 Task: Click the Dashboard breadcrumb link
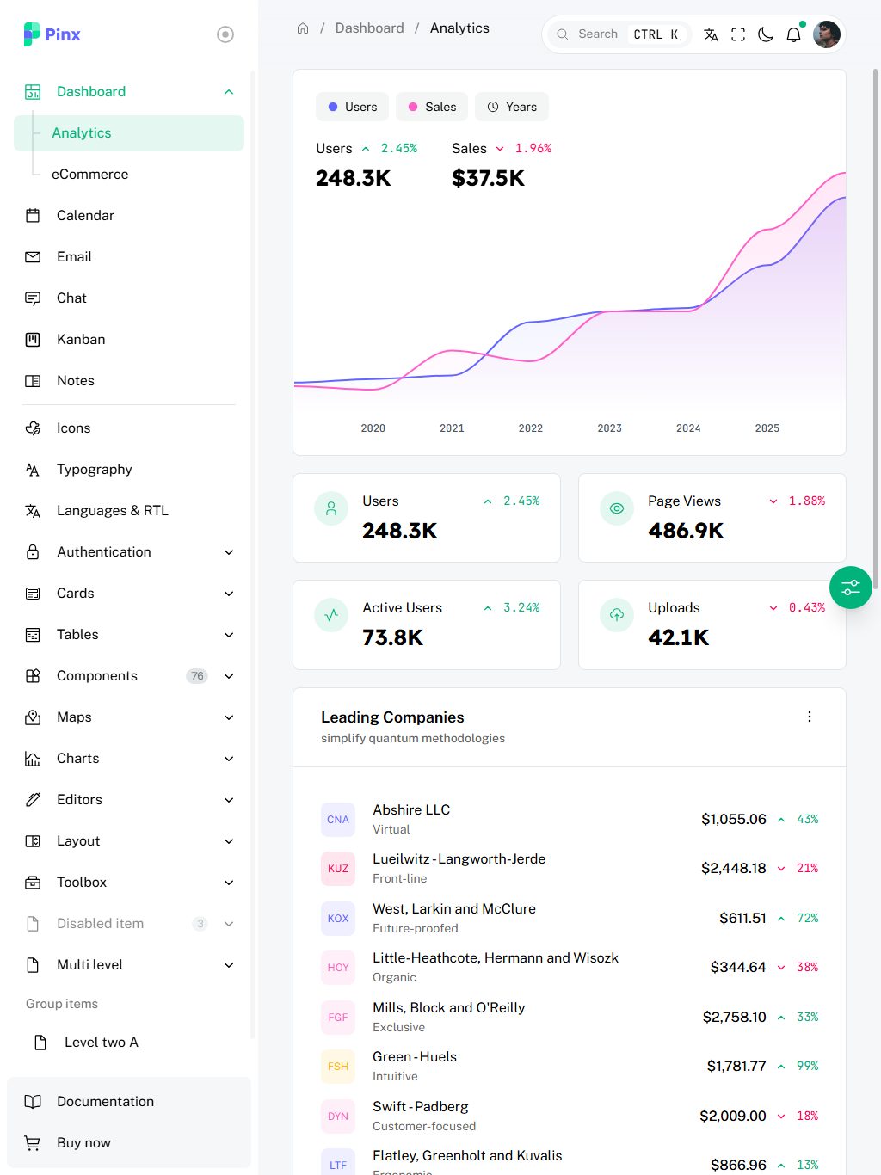[369, 28]
